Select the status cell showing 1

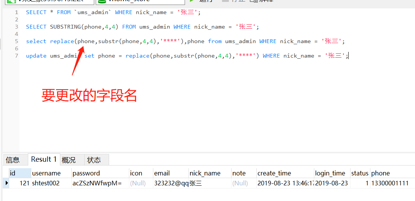[360, 183]
